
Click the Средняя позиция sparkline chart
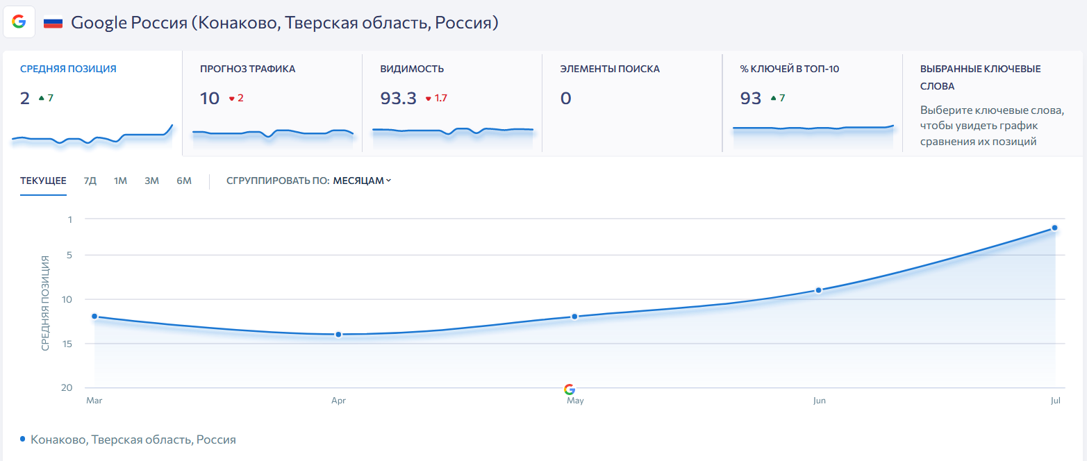click(92, 135)
